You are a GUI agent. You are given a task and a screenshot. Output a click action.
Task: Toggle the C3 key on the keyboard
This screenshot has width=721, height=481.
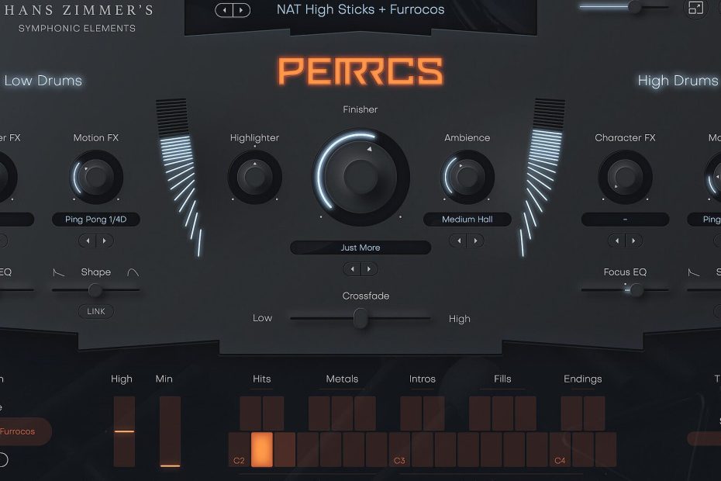coord(400,450)
